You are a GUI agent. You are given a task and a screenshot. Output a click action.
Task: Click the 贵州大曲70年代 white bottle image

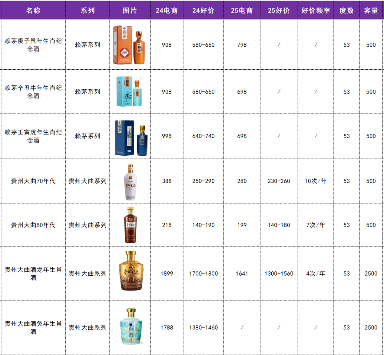(x=130, y=182)
